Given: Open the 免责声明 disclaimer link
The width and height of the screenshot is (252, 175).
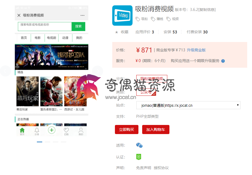Looking at the screenshot, I should click(144, 168).
